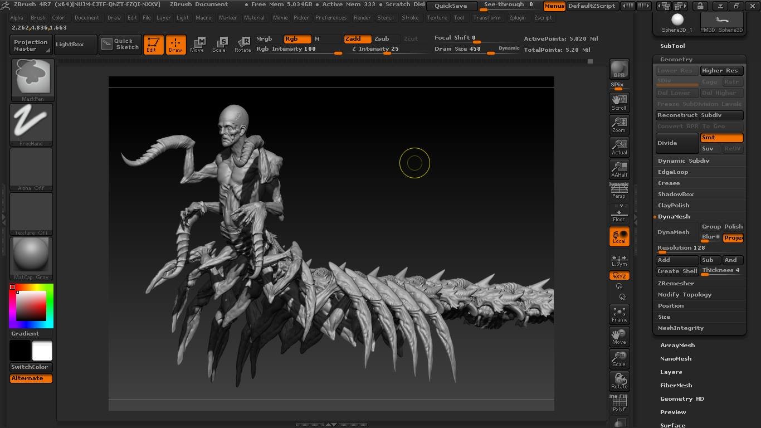Select the Scroll canvas icon

[619, 102]
